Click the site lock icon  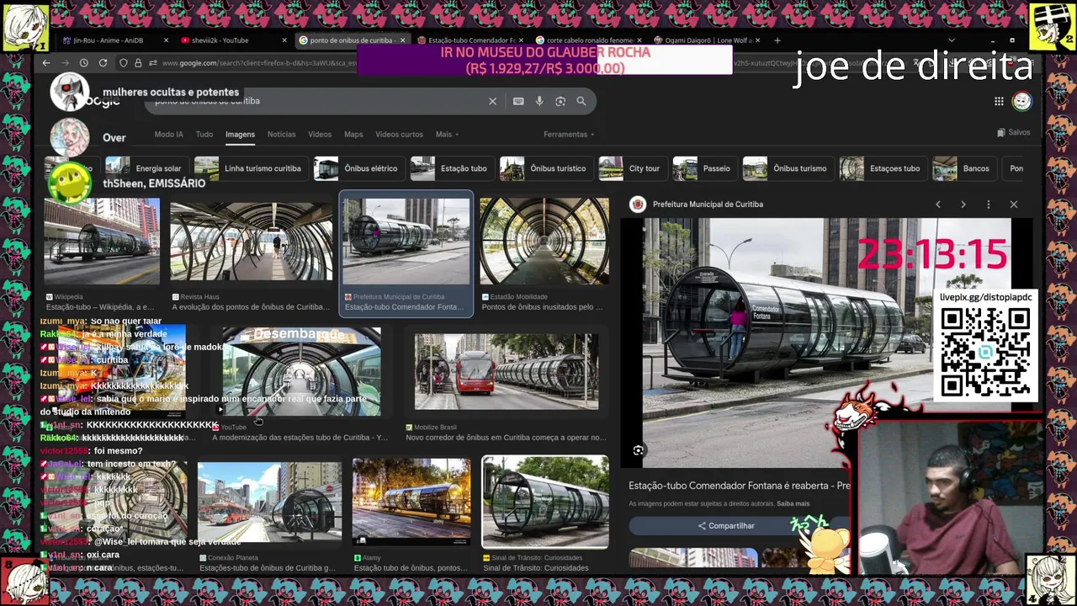coord(138,63)
